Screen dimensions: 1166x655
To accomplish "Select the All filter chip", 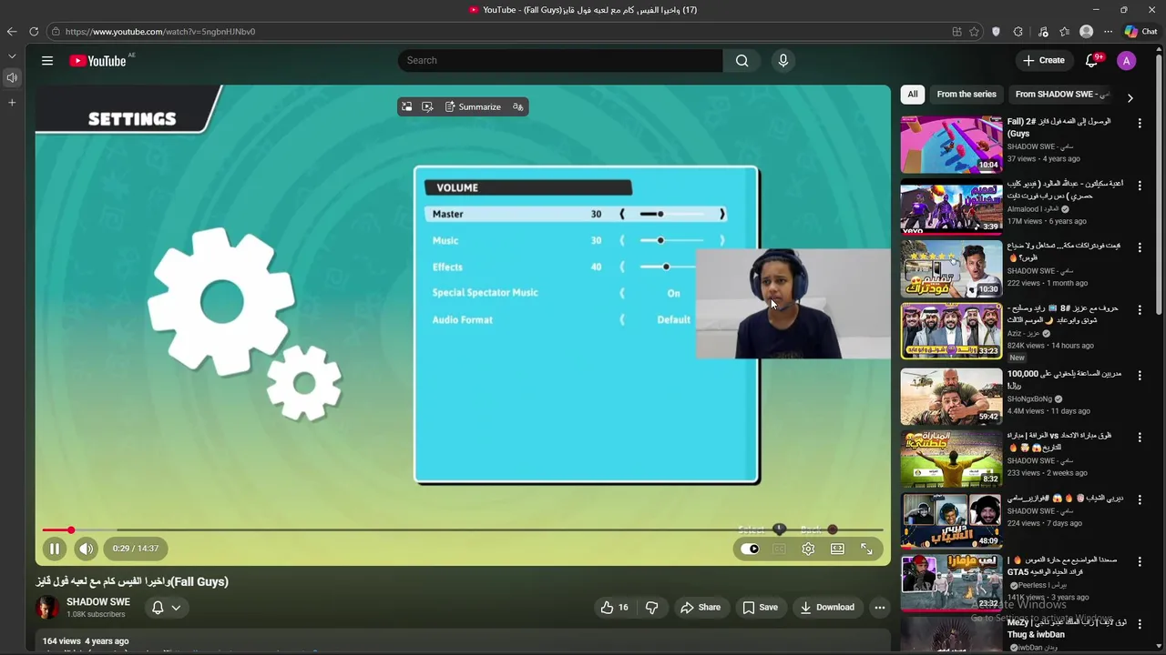I will coord(913,95).
